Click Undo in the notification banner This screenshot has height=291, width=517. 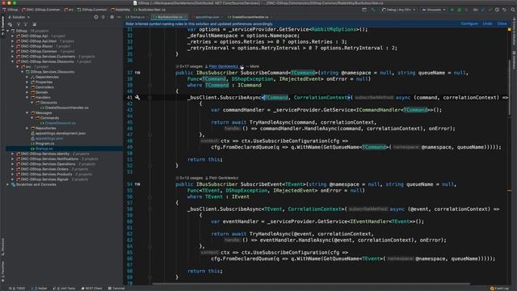pyautogui.click(x=487, y=23)
